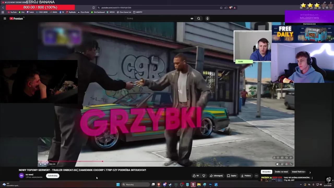Show hidden system tray icons
This screenshot has height=188, width=334.
point(301,185)
